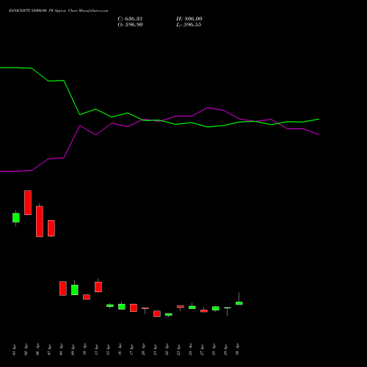This screenshot has width=367, height=367.
Task: Select the 20 Apr date label
Action: pos(143,349)
